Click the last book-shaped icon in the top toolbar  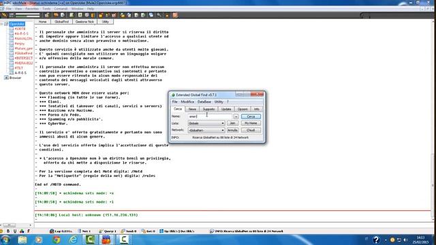[175, 15]
